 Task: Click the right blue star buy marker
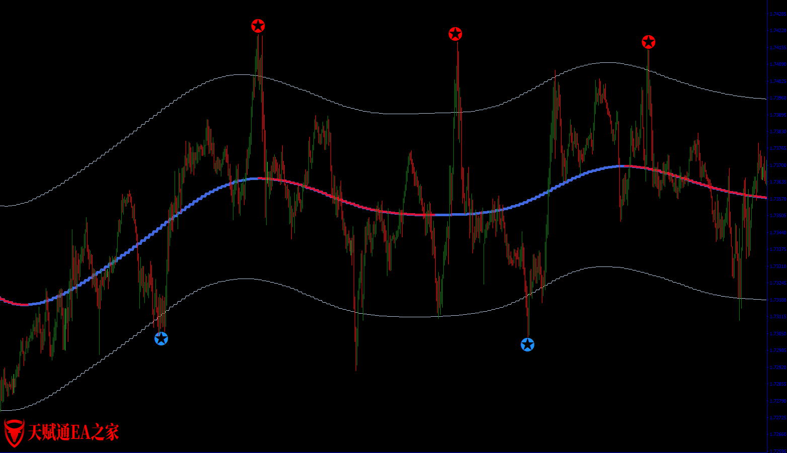[x=527, y=345]
